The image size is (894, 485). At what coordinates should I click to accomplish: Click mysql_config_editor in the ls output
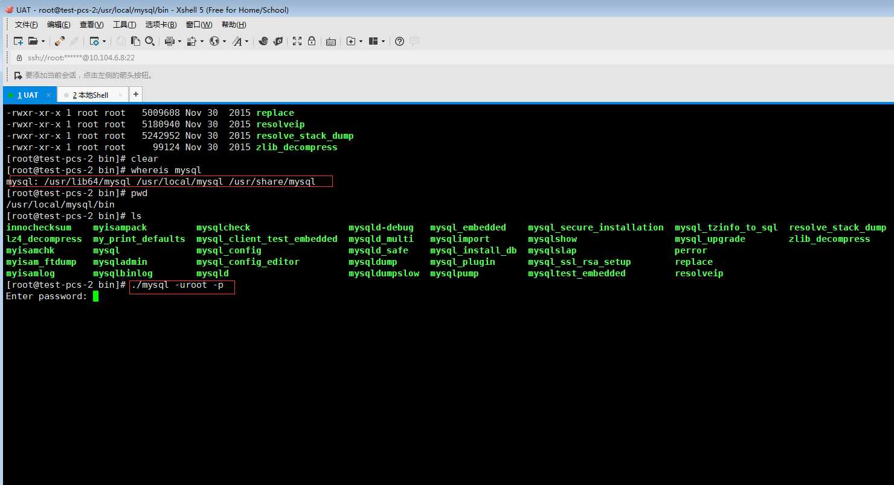[x=248, y=262]
